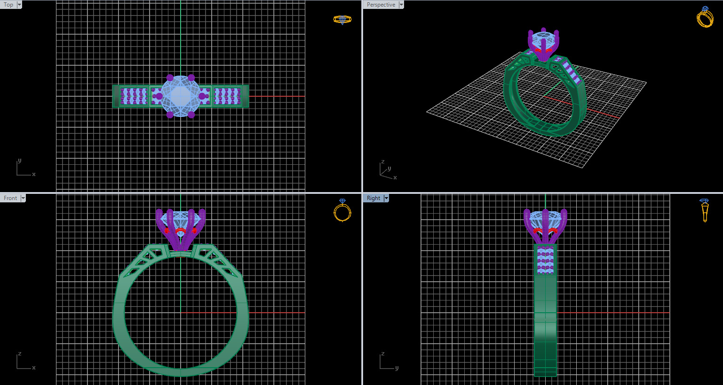This screenshot has width=723, height=385.
Task: Select the gemstone in Perspective viewport
Action: 543,38
